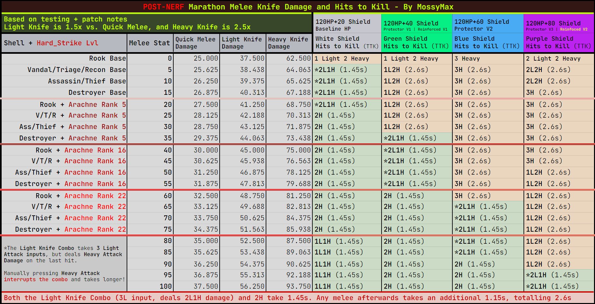The height and width of the screenshot is (304, 595).
Task: Select the 'Rook Base' row label
Action: [107, 58]
